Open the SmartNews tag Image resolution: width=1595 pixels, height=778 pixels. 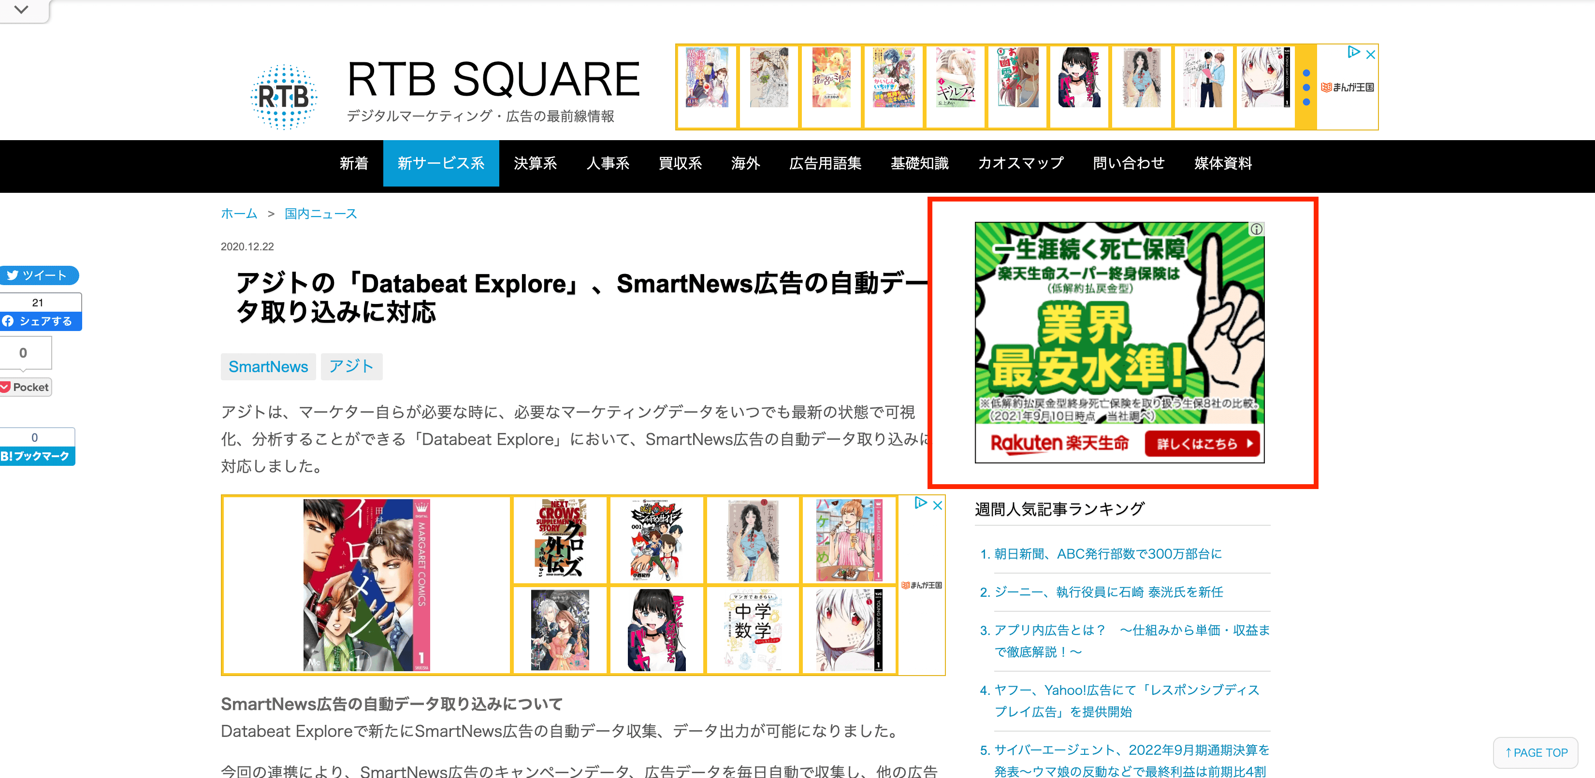click(268, 366)
